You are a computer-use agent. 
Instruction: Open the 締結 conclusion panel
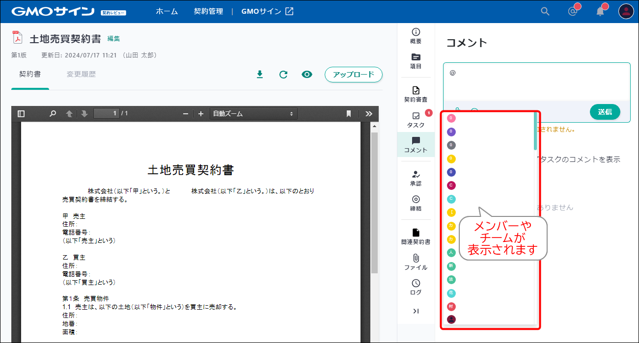[x=416, y=202]
